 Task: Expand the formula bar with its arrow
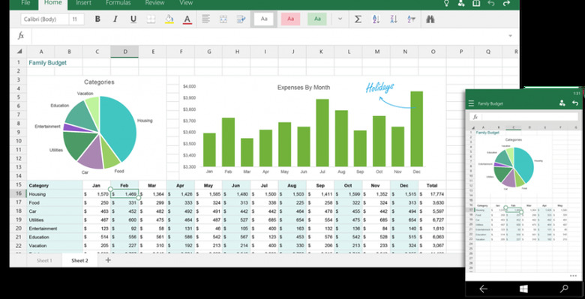[510, 36]
